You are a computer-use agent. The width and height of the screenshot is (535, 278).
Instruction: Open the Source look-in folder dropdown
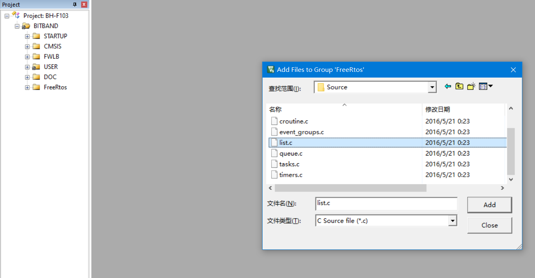tap(432, 87)
